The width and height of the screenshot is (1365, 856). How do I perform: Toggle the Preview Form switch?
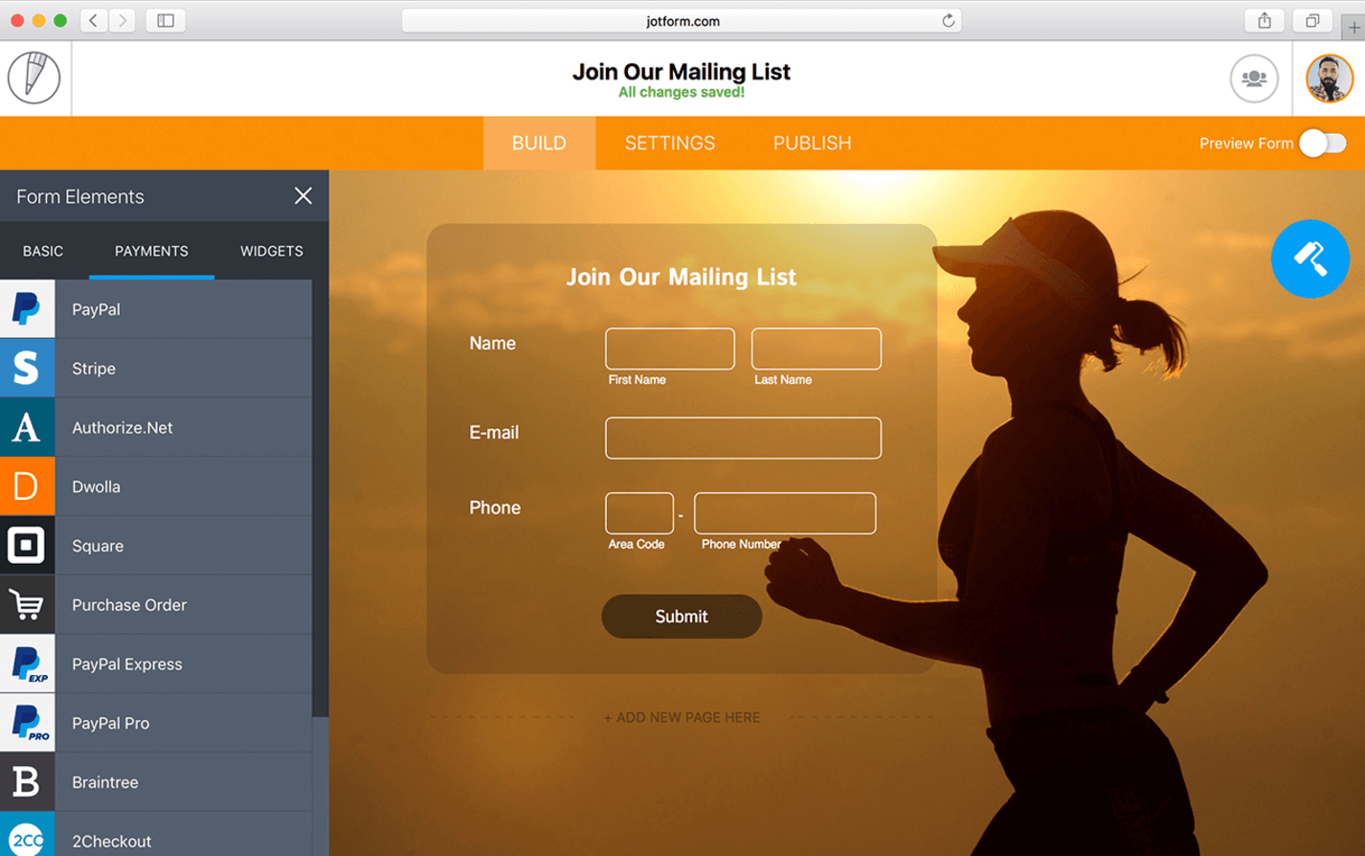[1323, 144]
